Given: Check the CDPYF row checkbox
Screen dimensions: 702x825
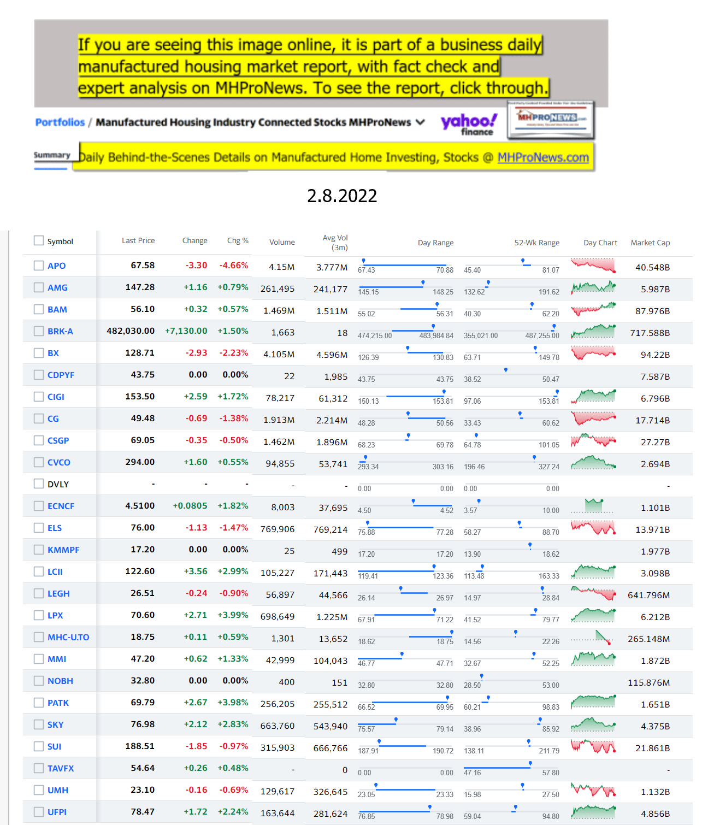Looking at the screenshot, I should click(x=39, y=375).
